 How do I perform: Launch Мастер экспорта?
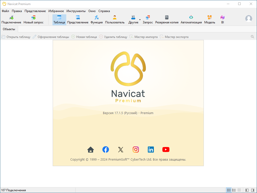[174, 37]
